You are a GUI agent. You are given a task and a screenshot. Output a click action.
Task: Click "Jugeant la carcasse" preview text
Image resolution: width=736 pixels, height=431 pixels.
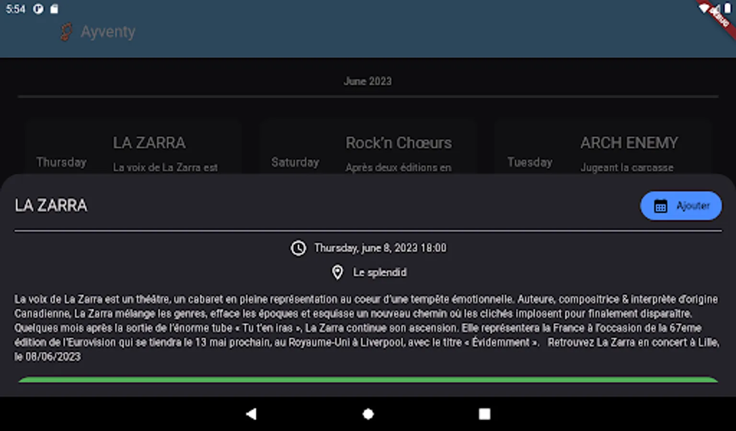tap(627, 168)
